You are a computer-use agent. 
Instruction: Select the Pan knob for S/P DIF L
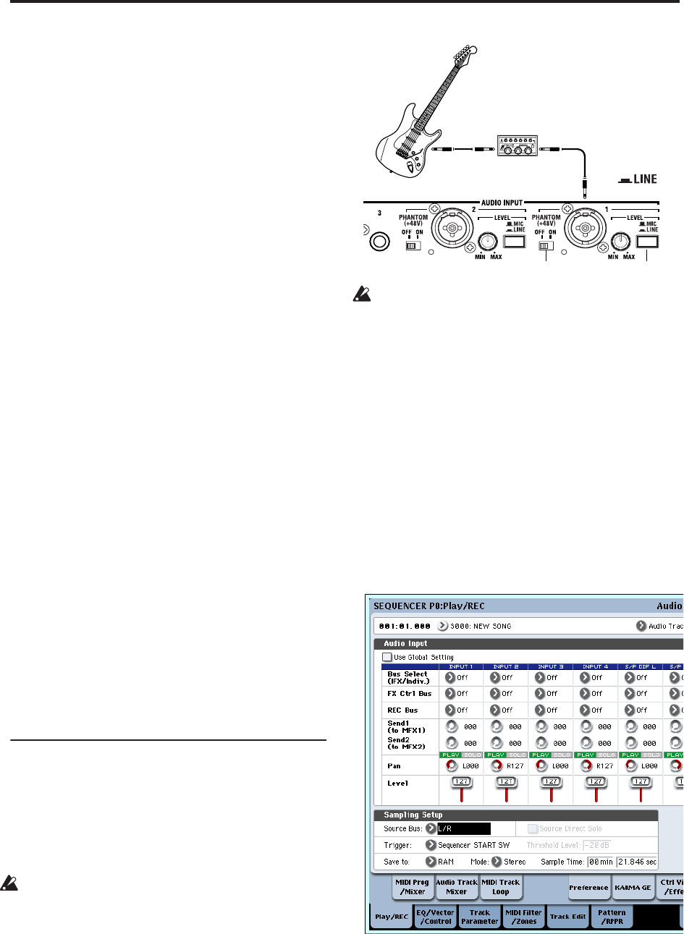tap(631, 765)
